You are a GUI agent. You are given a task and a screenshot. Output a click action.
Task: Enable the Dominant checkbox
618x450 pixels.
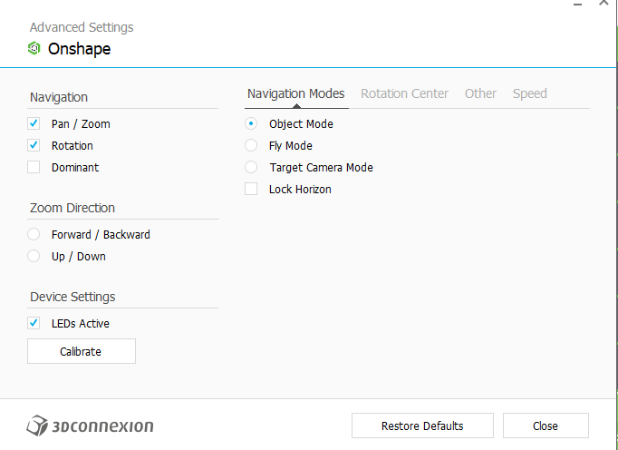pyautogui.click(x=34, y=167)
